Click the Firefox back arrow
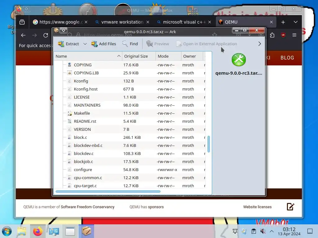This screenshot has width=318, height=238. tap(23, 35)
